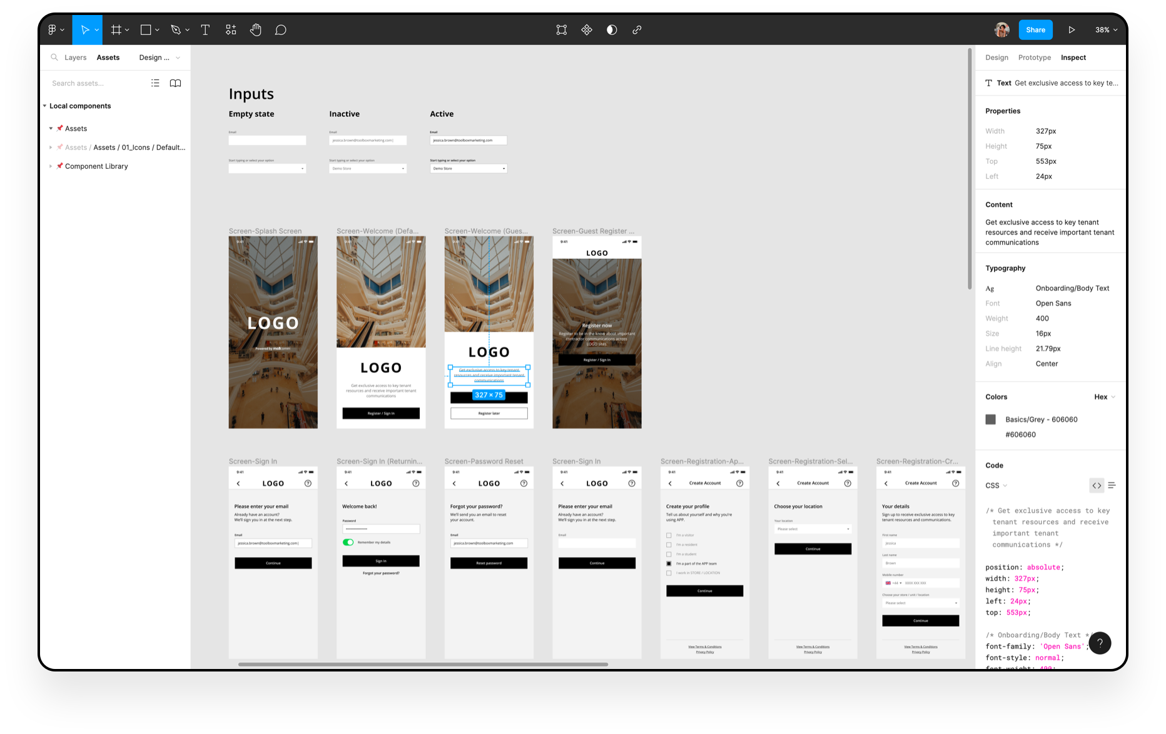Expand the Assets / 01_Icons / Default folder
The image size is (1166, 734).
51,148
